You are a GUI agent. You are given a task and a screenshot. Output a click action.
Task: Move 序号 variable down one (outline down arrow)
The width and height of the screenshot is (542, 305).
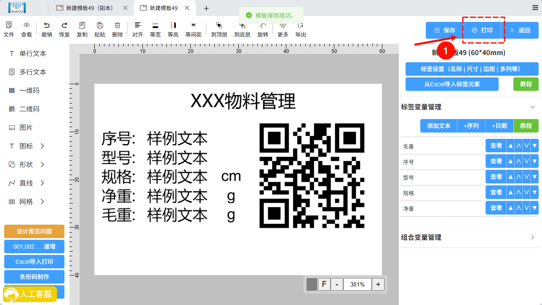pos(526,162)
